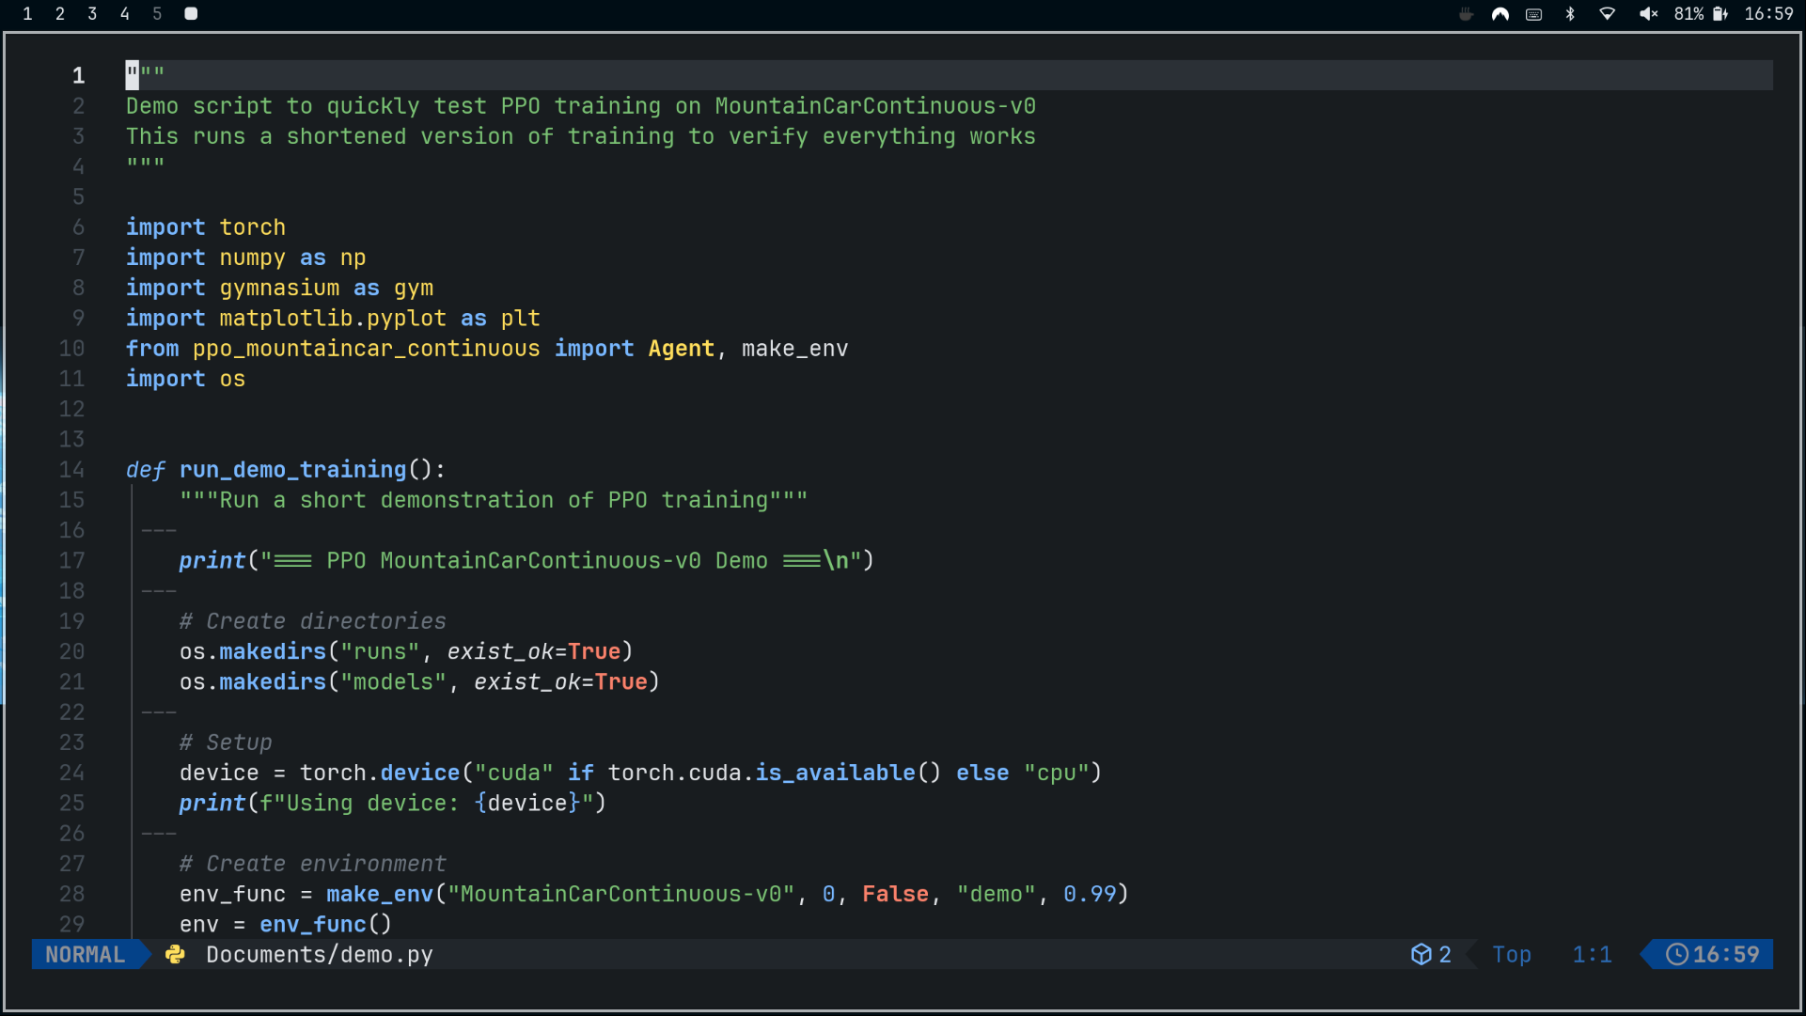Click the print PPO MountainCarContinuous-v0 Demo line

(526, 560)
